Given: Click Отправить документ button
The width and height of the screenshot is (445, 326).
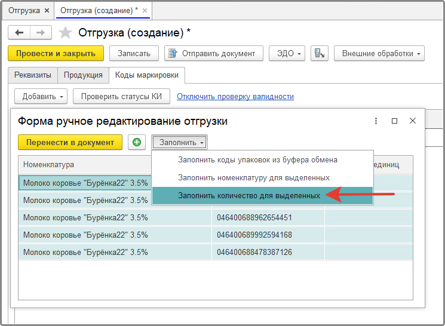Looking at the screenshot, I should point(214,53).
